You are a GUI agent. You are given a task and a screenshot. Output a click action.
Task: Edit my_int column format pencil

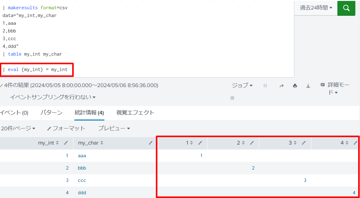click(66, 143)
